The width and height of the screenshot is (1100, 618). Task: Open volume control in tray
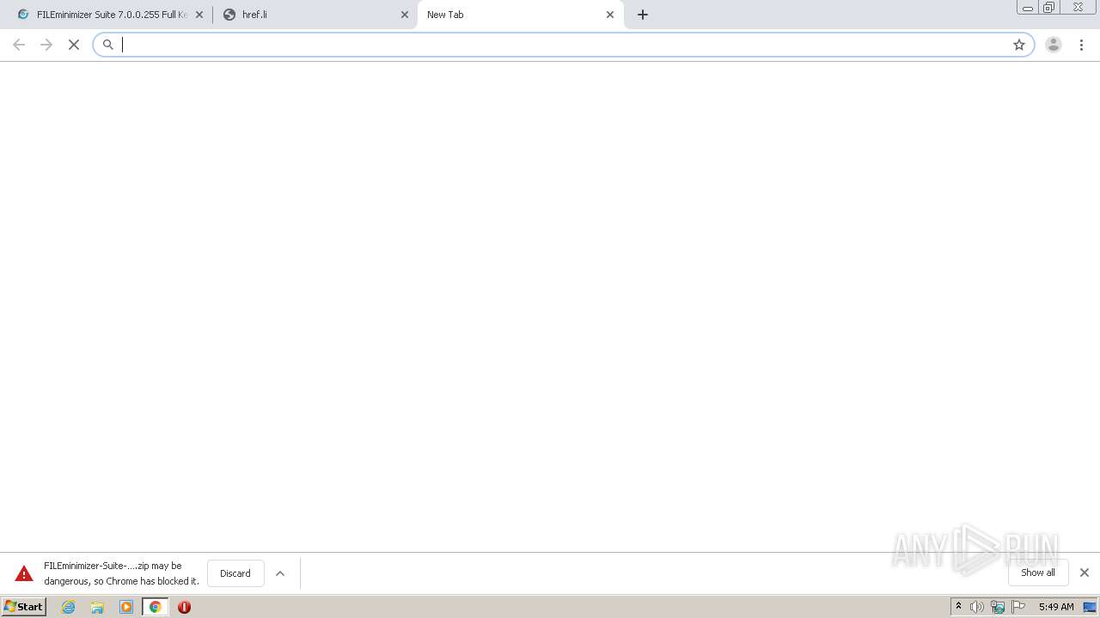click(x=977, y=607)
